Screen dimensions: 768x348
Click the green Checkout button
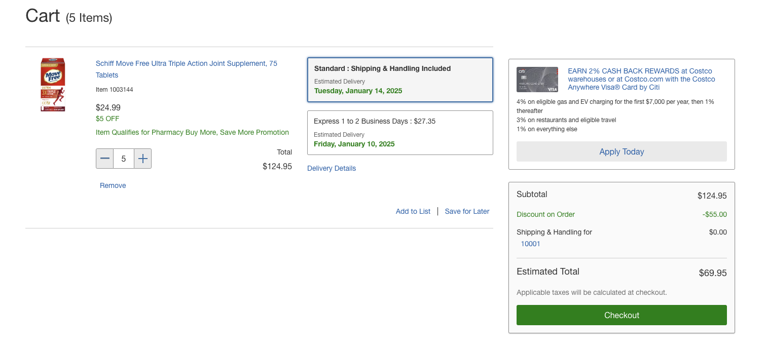tap(621, 315)
